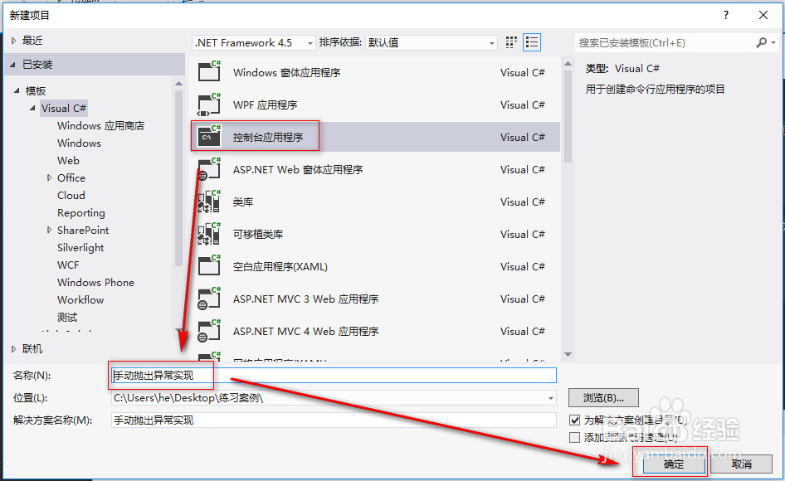Select the Web category in tree
Screen dimensions: 785x481
point(68,161)
